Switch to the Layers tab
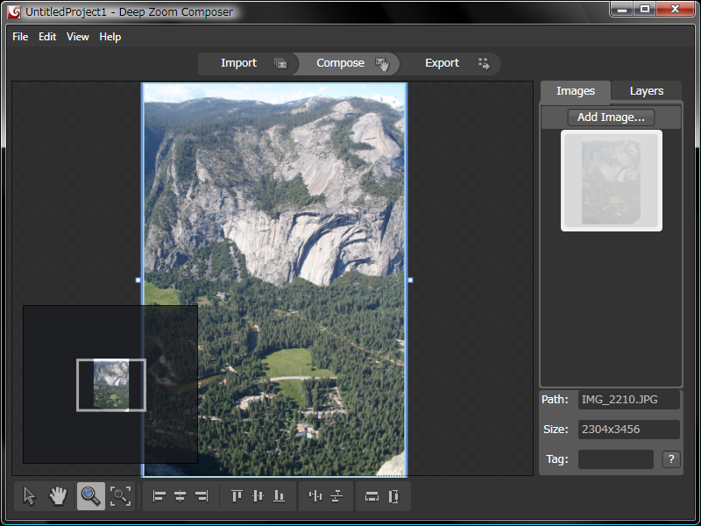The height and width of the screenshot is (526, 701). (x=647, y=91)
